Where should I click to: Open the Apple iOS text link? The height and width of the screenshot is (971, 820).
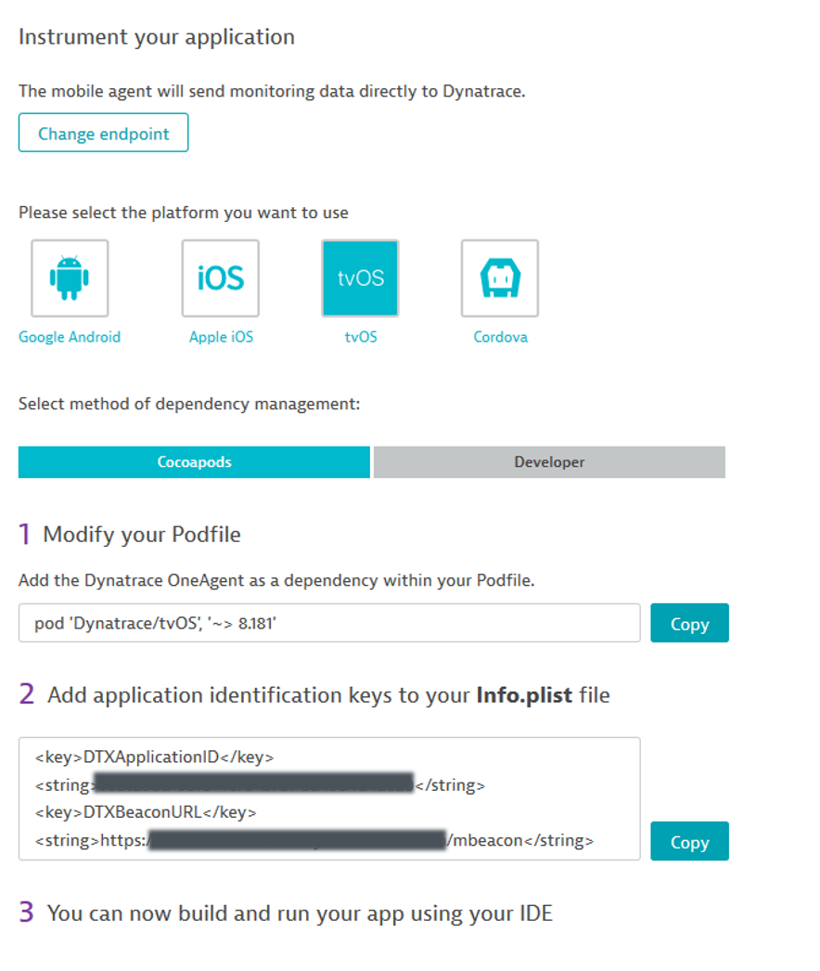(221, 337)
